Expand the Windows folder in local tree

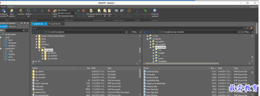36,44
